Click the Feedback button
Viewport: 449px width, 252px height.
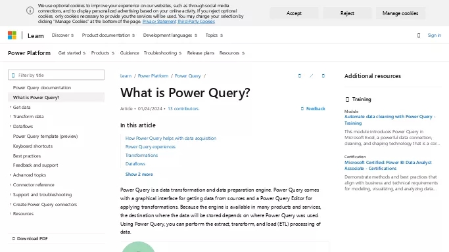click(313, 108)
